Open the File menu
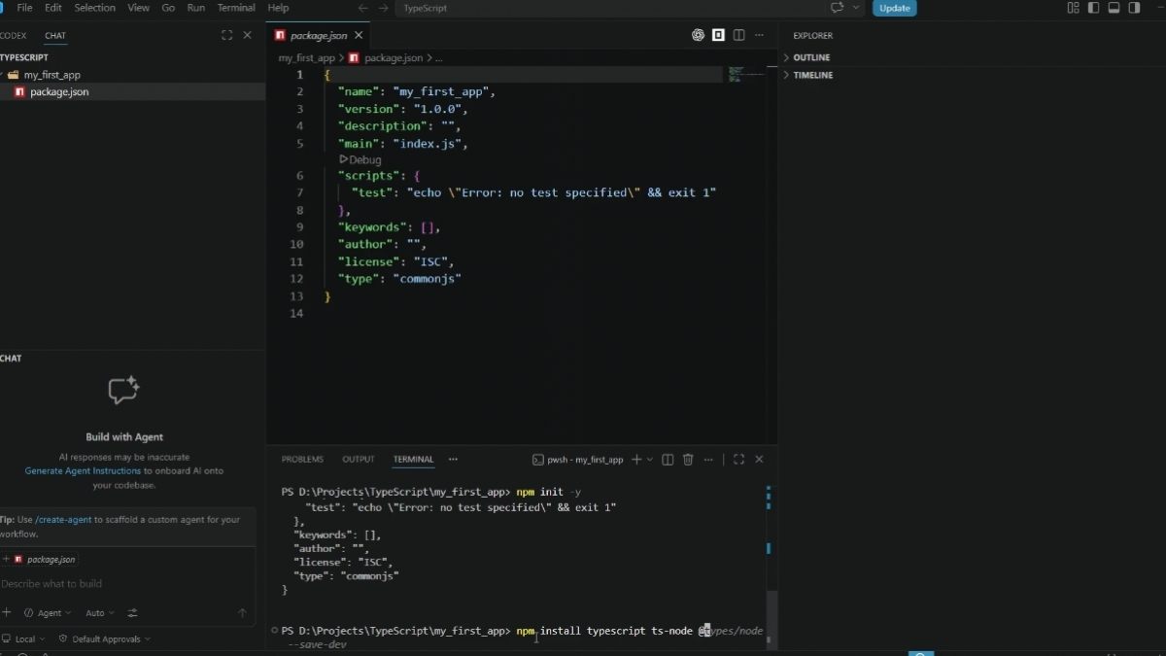Screen dimensions: 1166x656 pyautogui.click(x=24, y=8)
